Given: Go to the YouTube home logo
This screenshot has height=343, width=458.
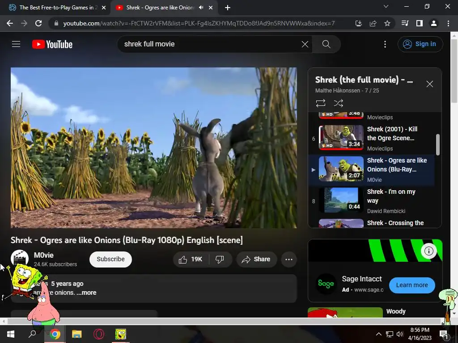Looking at the screenshot, I should [52, 44].
